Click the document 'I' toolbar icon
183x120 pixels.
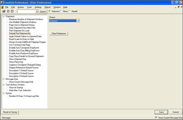pyautogui.click(x=12, y=11)
